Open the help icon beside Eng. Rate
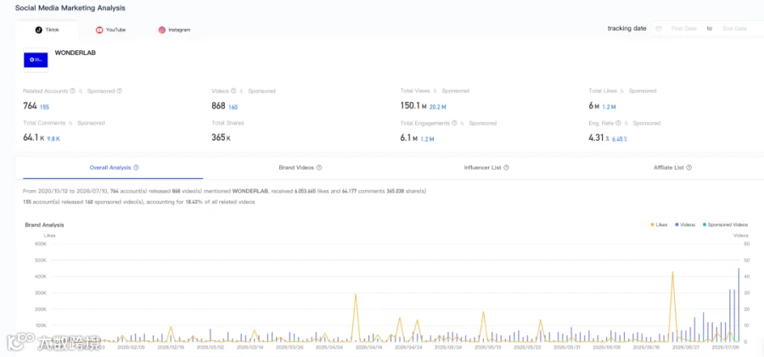Image resolution: width=764 pixels, height=357 pixels. [x=618, y=123]
